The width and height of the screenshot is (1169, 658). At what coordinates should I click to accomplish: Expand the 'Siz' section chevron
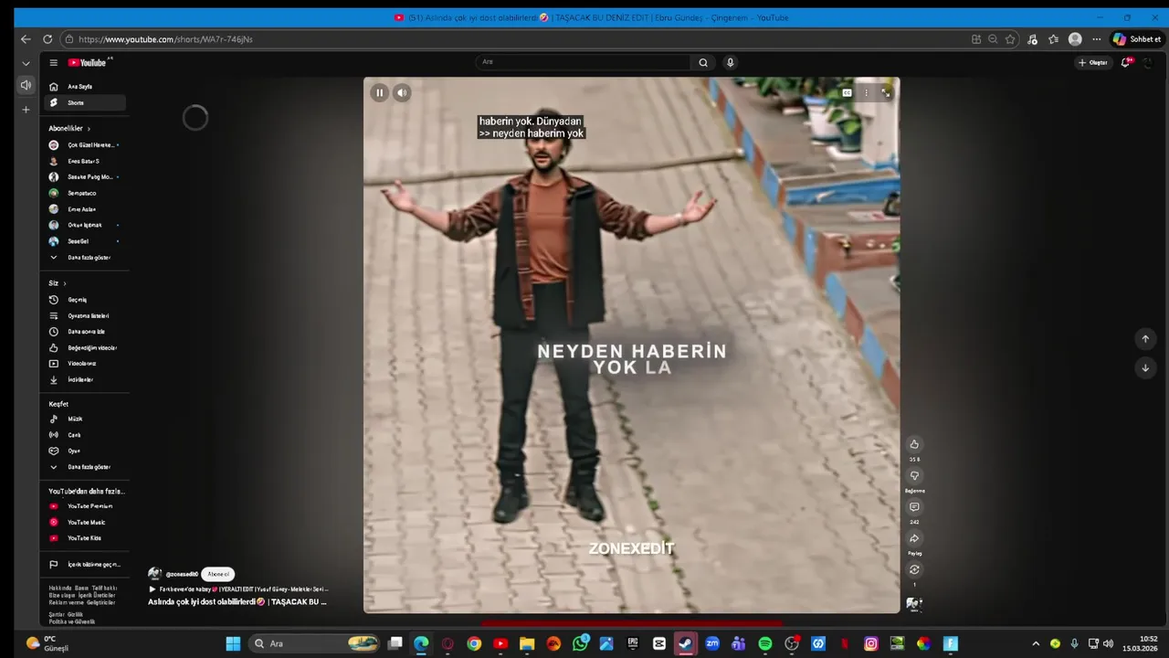pos(65,283)
